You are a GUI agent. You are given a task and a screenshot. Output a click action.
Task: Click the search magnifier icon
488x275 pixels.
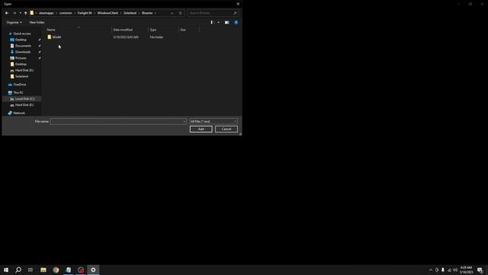pos(235,13)
